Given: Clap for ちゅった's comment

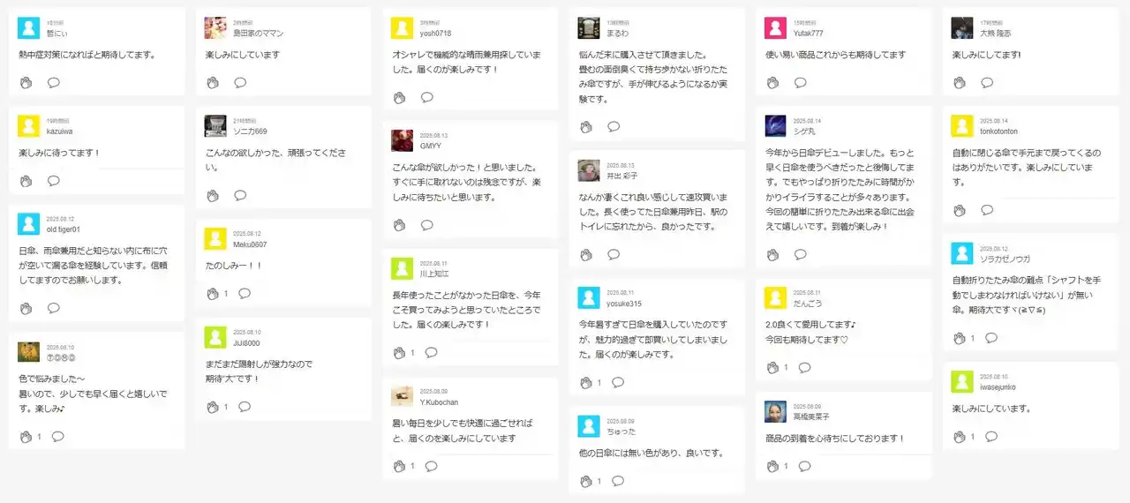Looking at the screenshot, I should coord(585,481).
